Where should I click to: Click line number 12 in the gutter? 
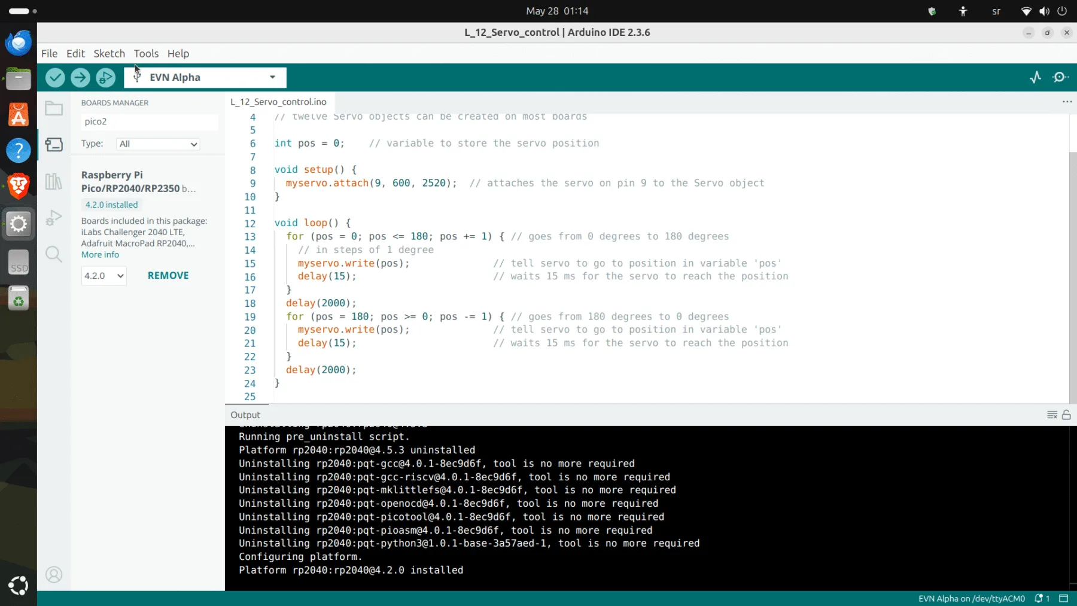tap(250, 224)
